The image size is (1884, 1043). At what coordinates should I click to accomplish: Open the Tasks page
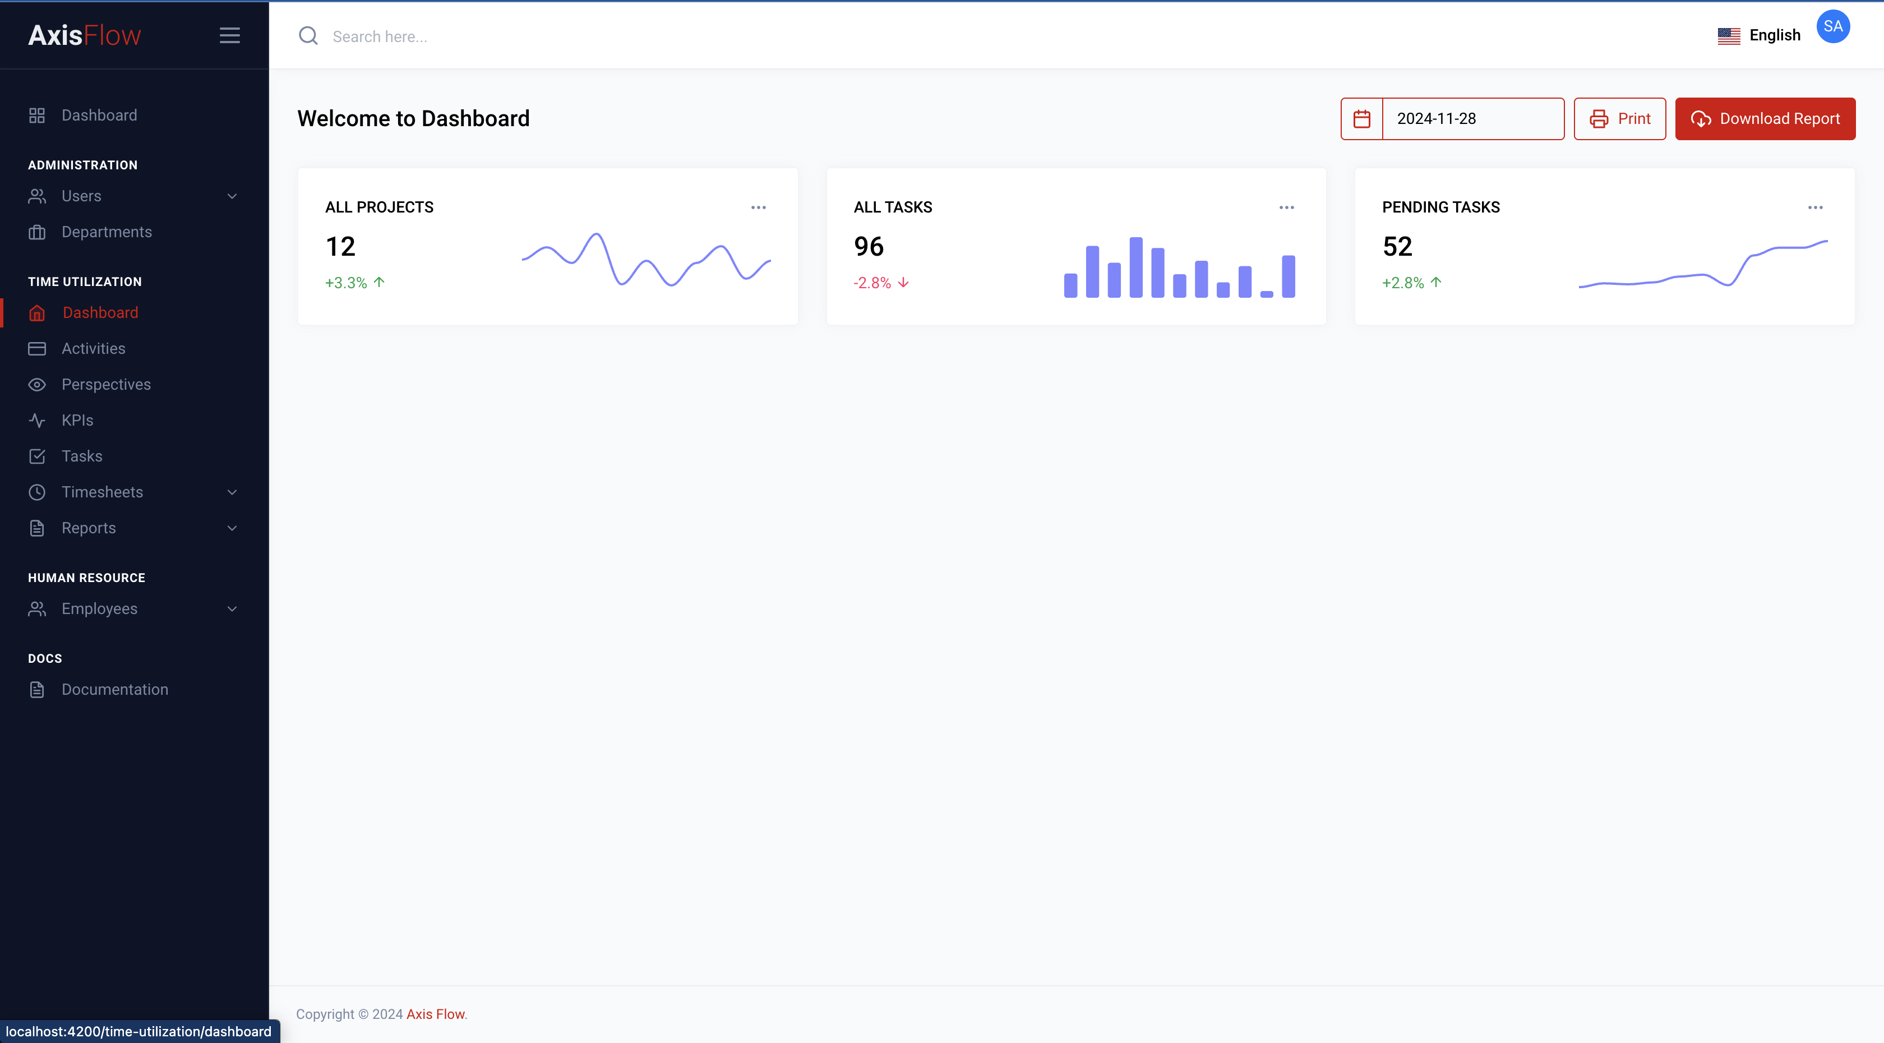click(81, 456)
